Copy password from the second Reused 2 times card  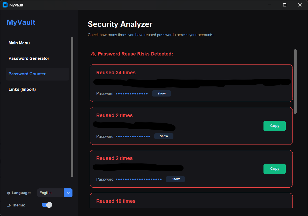pyautogui.click(x=274, y=169)
